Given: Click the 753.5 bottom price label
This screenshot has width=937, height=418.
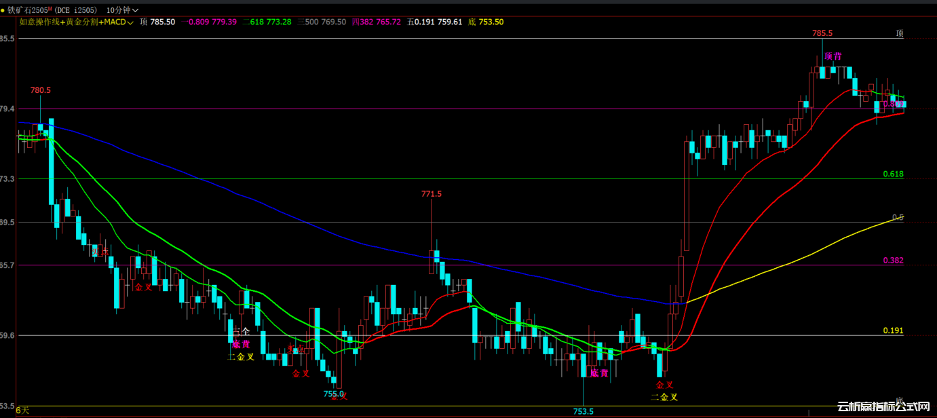Looking at the screenshot, I should click(584, 411).
